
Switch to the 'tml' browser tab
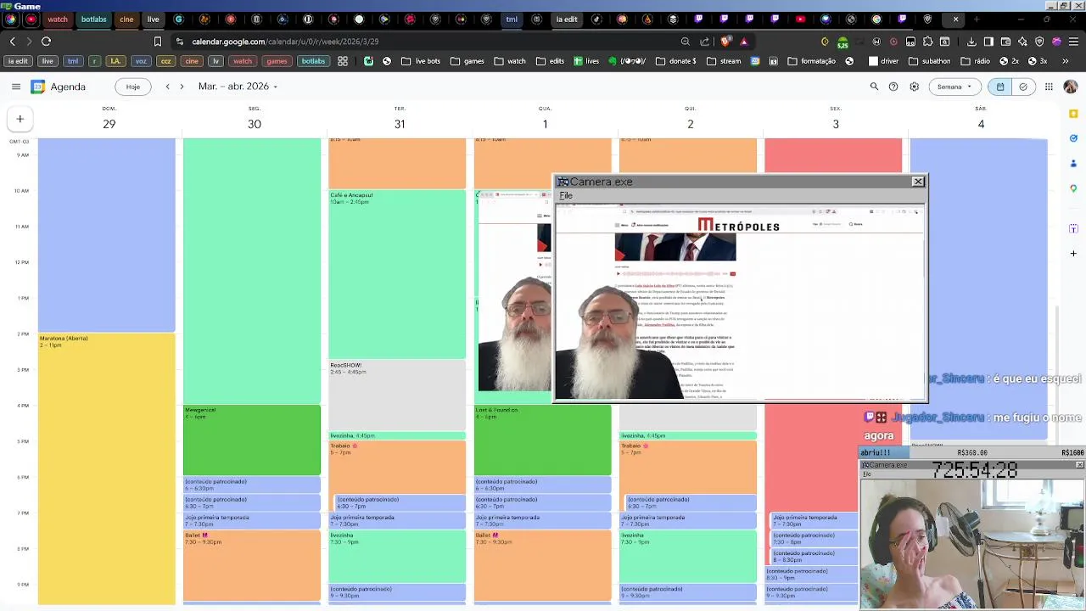pos(512,20)
